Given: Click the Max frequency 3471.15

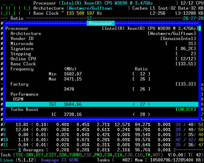Looking at the screenshot, I should pos(73,79).
